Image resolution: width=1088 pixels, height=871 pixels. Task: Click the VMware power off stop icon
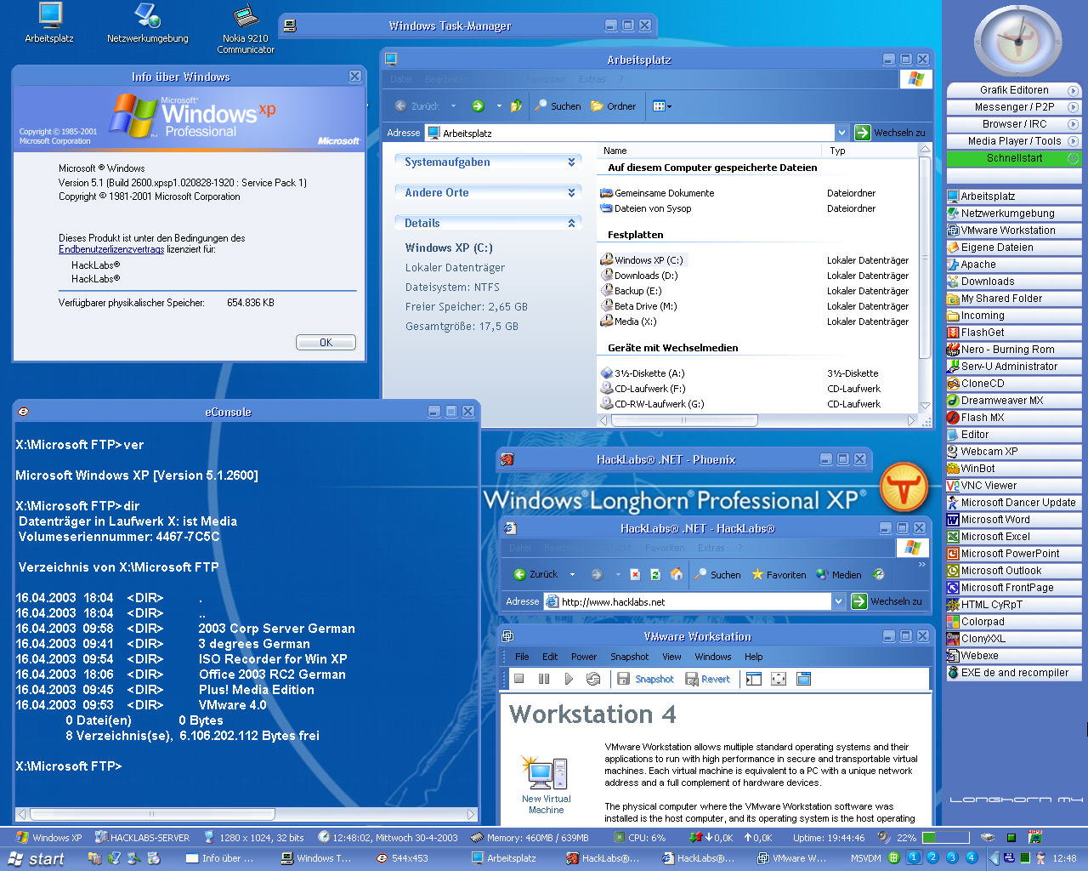point(518,679)
